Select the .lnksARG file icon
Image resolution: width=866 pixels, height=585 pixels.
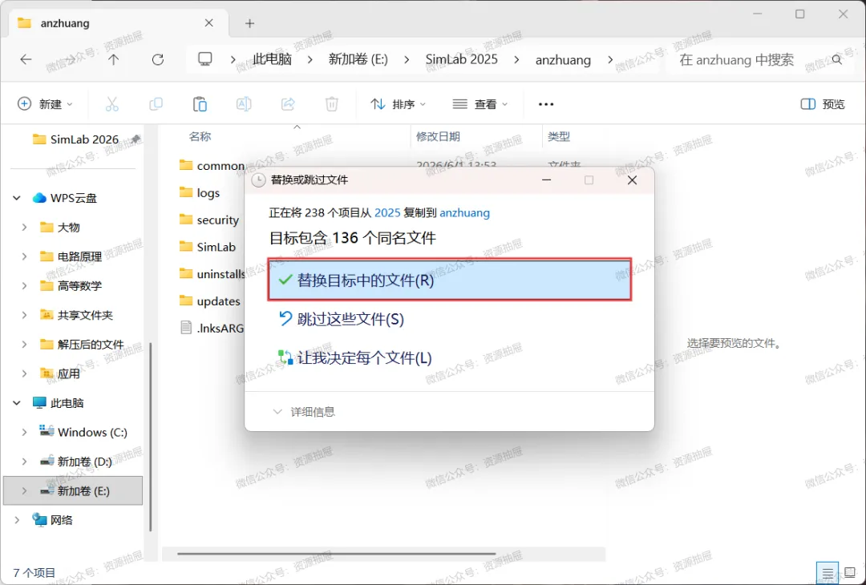[x=187, y=328]
